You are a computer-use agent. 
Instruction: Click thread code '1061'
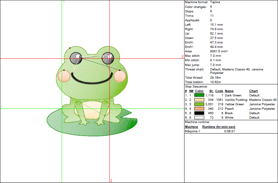219,100
